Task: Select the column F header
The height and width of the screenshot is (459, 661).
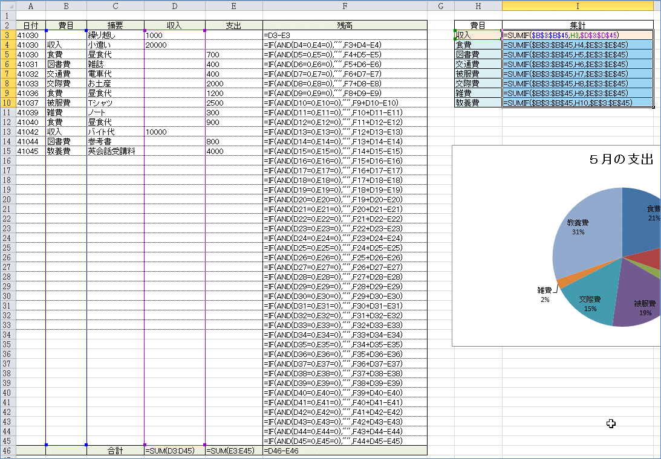Action: 345,5
